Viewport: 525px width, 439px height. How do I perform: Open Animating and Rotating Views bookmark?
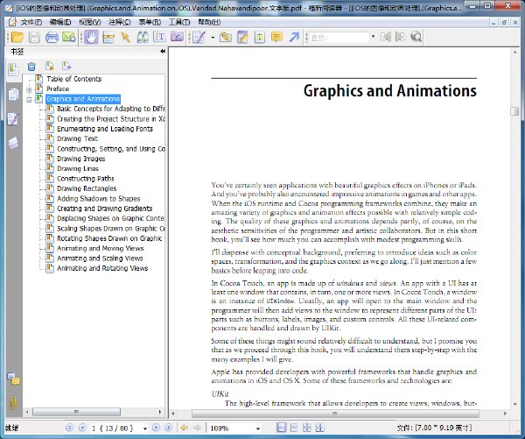[x=102, y=268]
